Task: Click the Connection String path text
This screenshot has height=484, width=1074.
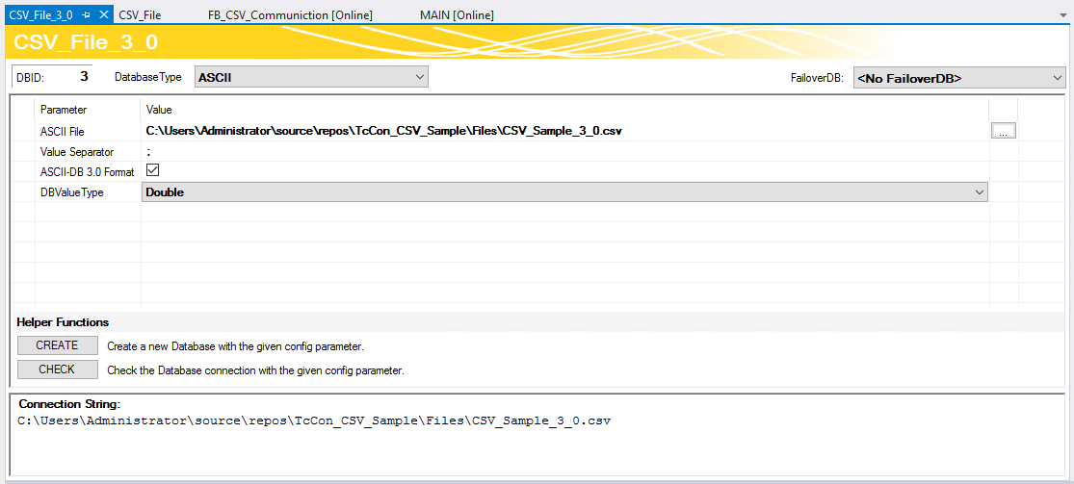Action: [314, 420]
